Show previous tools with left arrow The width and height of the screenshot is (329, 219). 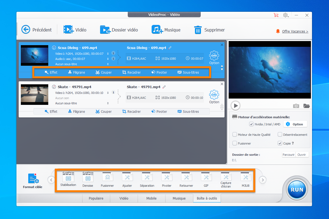(51, 180)
